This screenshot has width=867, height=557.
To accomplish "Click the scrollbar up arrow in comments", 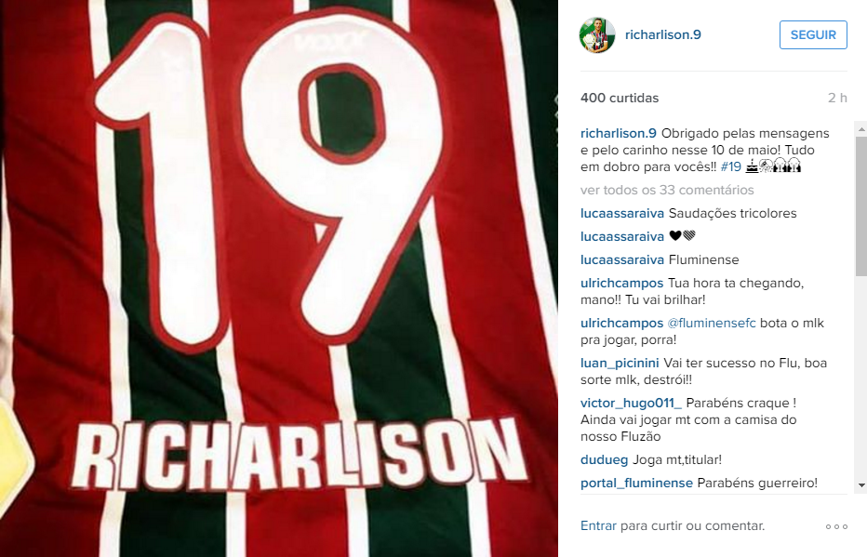I will 860,128.
